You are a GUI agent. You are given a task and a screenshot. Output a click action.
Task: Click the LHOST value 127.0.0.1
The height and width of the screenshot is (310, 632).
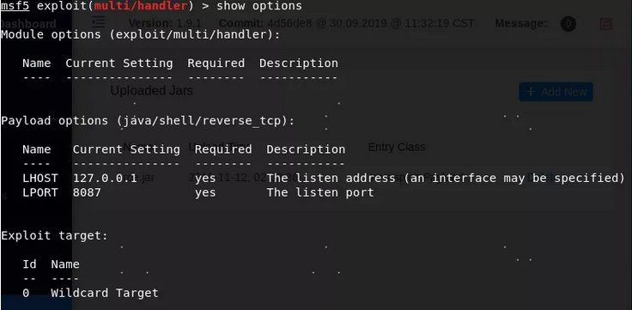coord(105,178)
